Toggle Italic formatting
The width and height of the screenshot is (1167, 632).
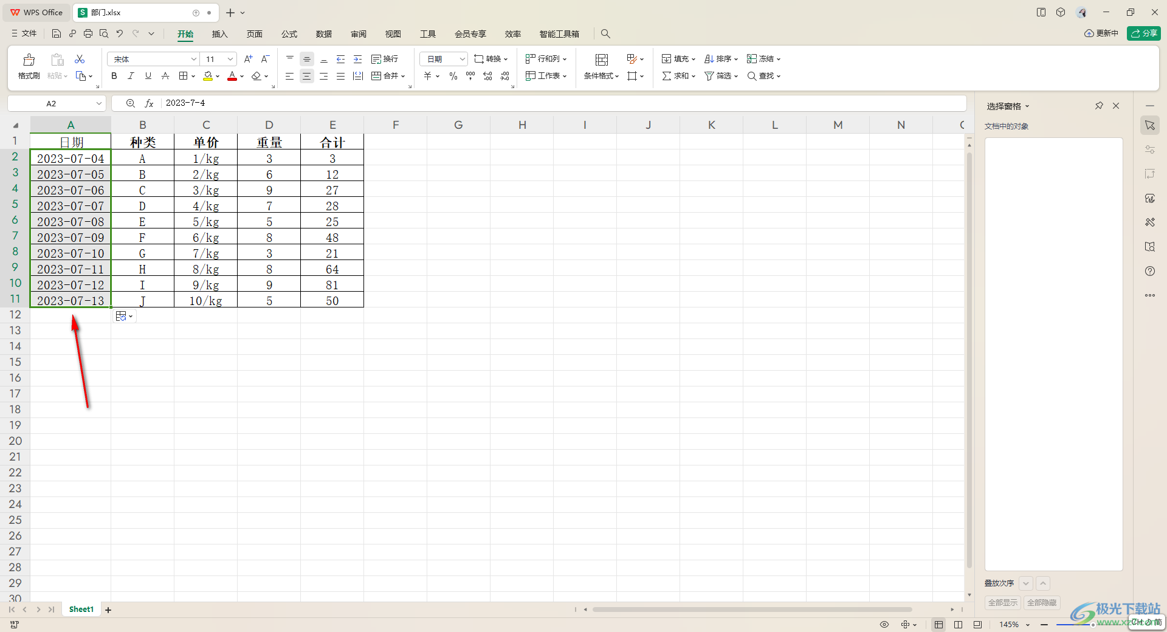click(x=131, y=76)
